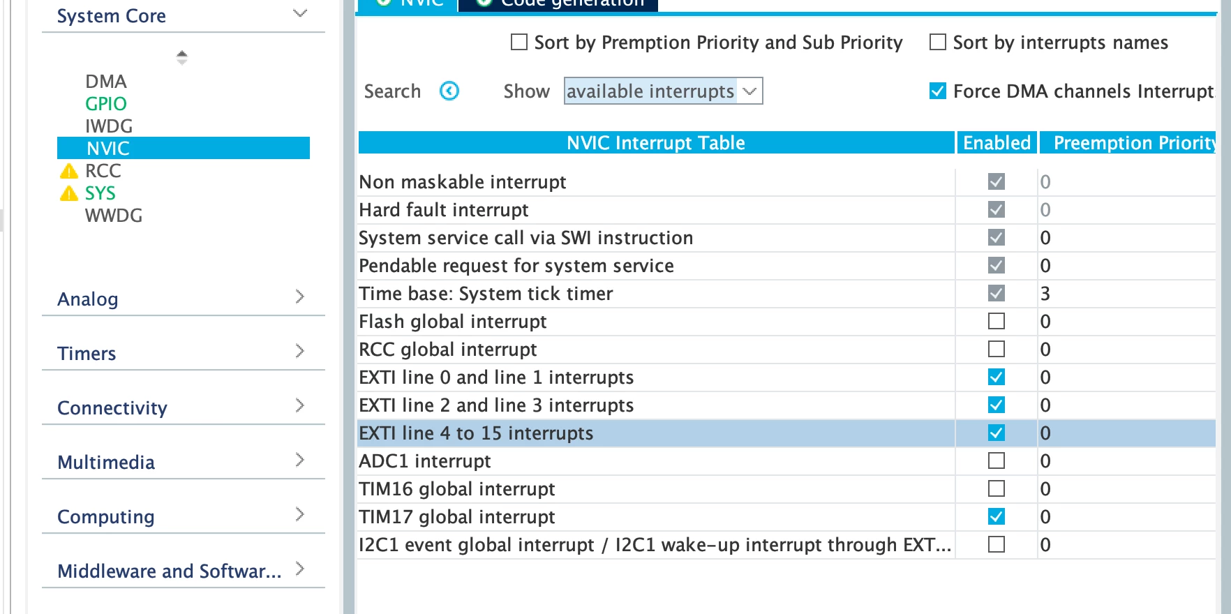This screenshot has height=614, width=1231.
Task: Disable the TIM17 global interrupt checkbox
Action: (997, 516)
